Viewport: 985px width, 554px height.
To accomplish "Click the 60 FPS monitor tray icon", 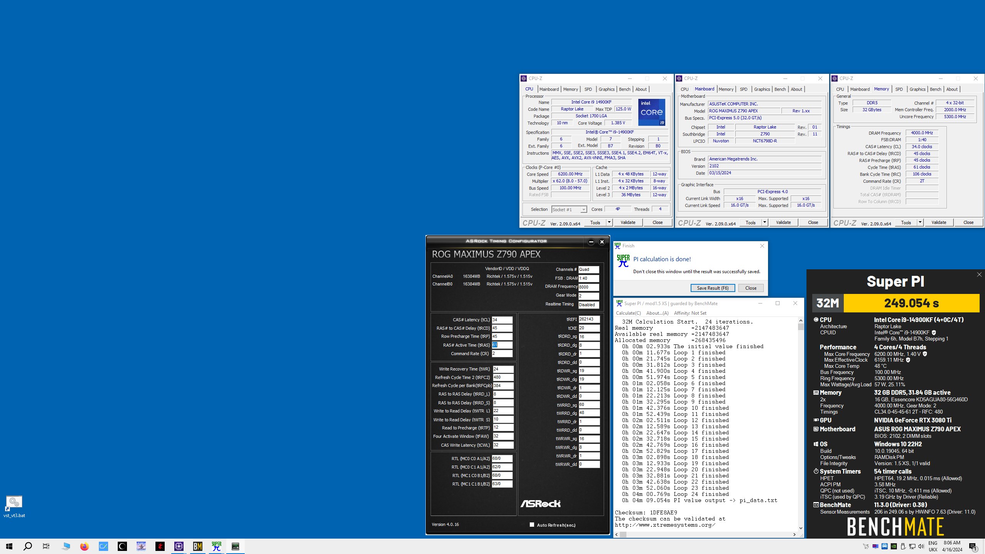I will 875,546.
